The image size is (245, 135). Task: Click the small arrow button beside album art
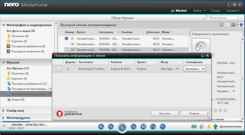(213, 56)
